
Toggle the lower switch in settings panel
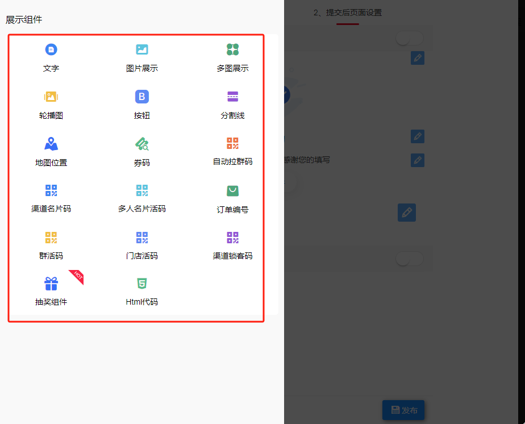click(410, 259)
